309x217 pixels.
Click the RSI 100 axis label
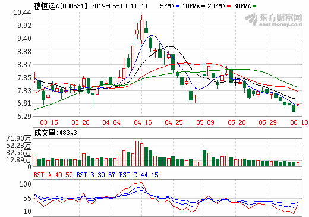25,184
